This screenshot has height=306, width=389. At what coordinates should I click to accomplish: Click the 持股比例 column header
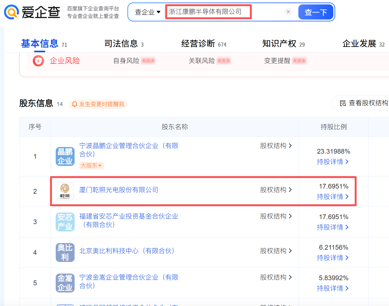tap(334, 127)
